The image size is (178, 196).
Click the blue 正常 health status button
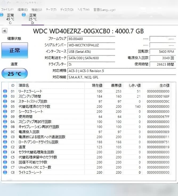15,50
